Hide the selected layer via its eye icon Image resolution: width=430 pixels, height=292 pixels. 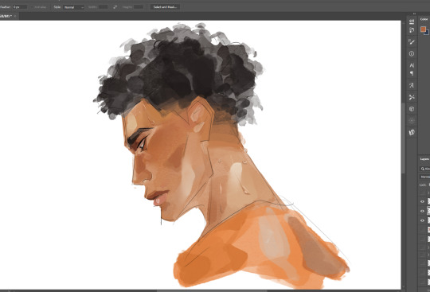(422, 211)
